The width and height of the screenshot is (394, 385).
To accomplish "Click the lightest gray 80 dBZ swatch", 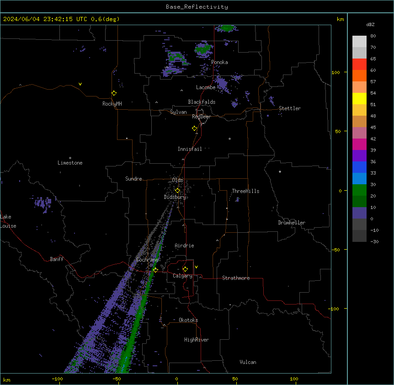I will 359,41.
